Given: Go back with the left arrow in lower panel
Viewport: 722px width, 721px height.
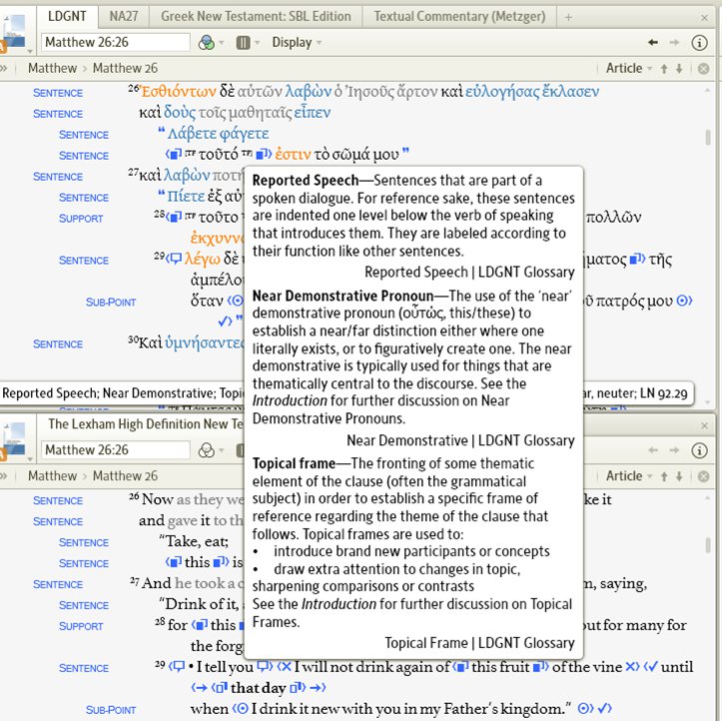Looking at the screenshot, I should [652, 450].
